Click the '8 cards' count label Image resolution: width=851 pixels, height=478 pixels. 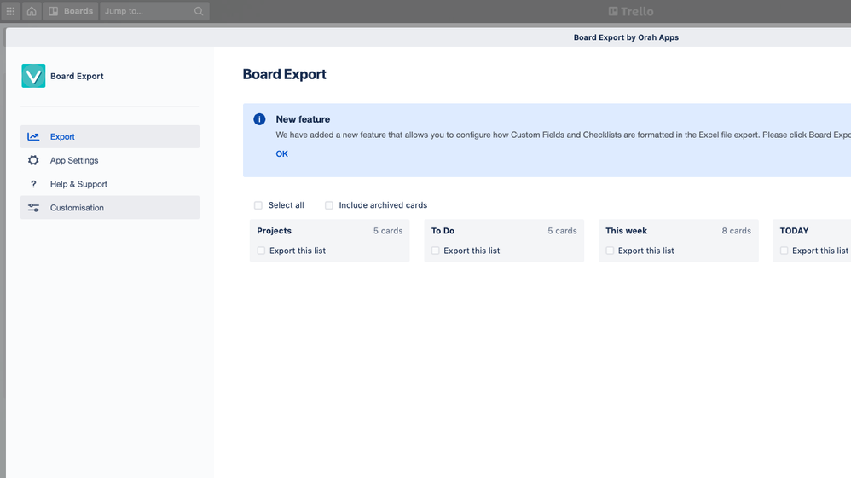click(737, 231)
